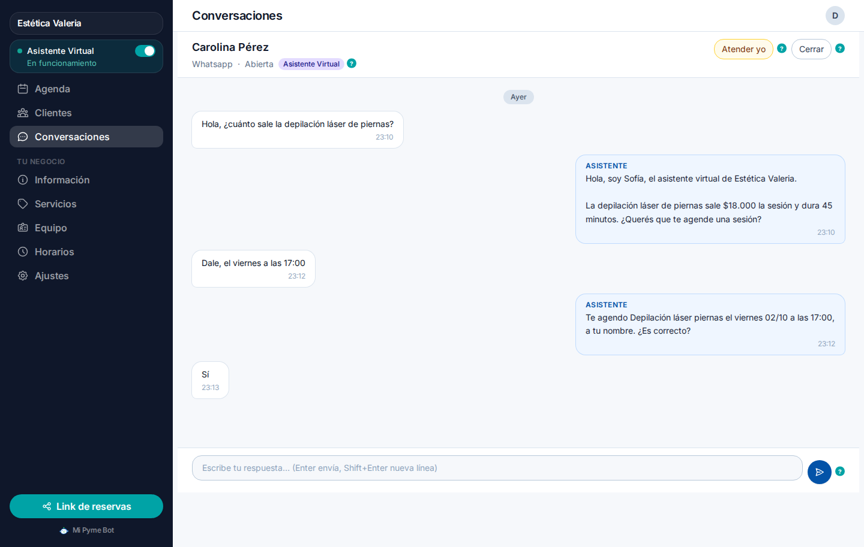This screenshot has height=547, width=864.
Task: Open help icon next to Atender yo
Action: click(782, 49)
